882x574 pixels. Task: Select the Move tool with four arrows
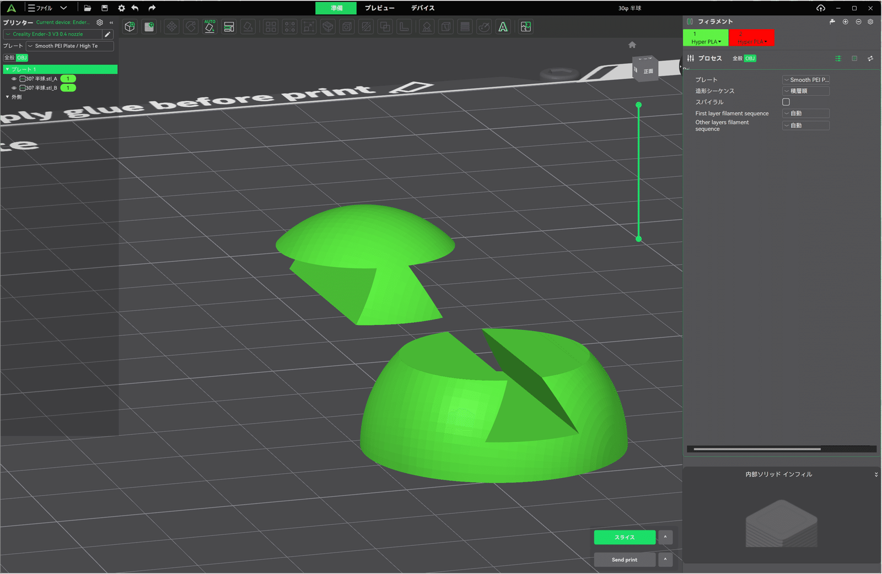[172, 26]
